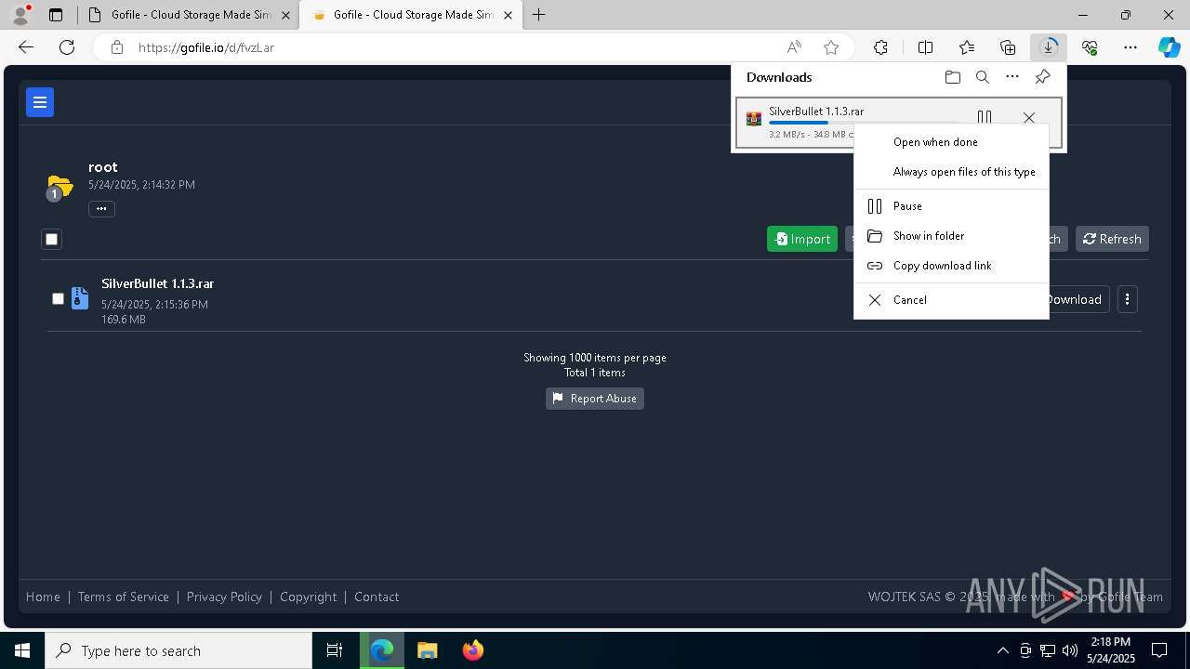
Task: Select Pause in the download context menu
Action: [x=951, y=206]
